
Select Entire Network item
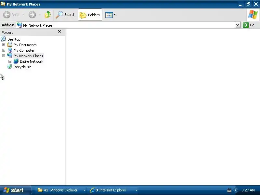pos(32,61)
